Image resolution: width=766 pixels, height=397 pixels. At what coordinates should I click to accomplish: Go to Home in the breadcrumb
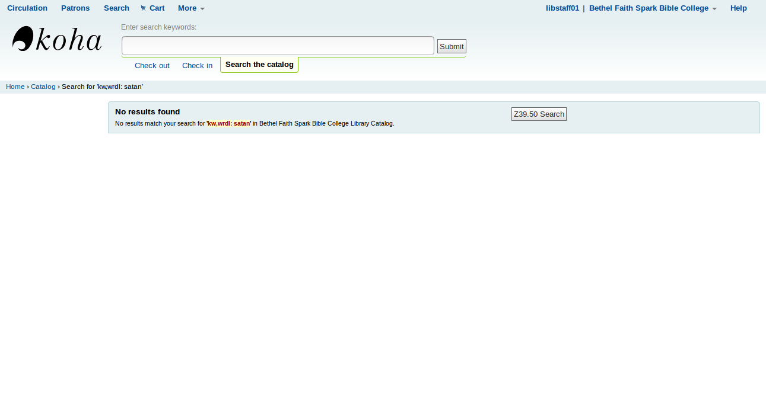pyautogui.click(x=15, y=87)
